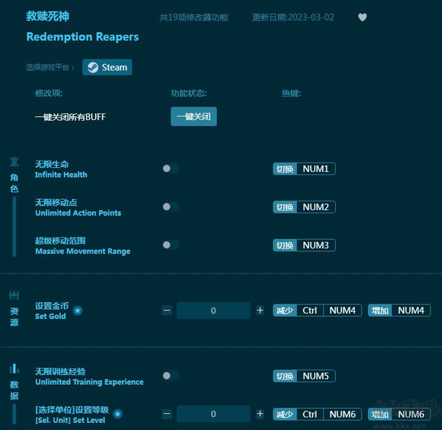Click Ctrl key in Set Gold decrease hotkey
The width and height of the screenshot is (442, 430).
point(310,311)
